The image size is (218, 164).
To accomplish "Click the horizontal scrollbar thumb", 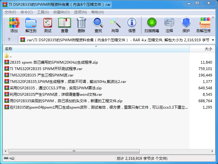I will coord(74,151).
